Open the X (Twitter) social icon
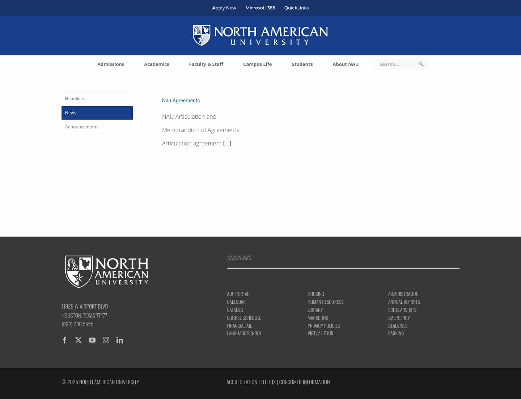 [x=79, y=340]
